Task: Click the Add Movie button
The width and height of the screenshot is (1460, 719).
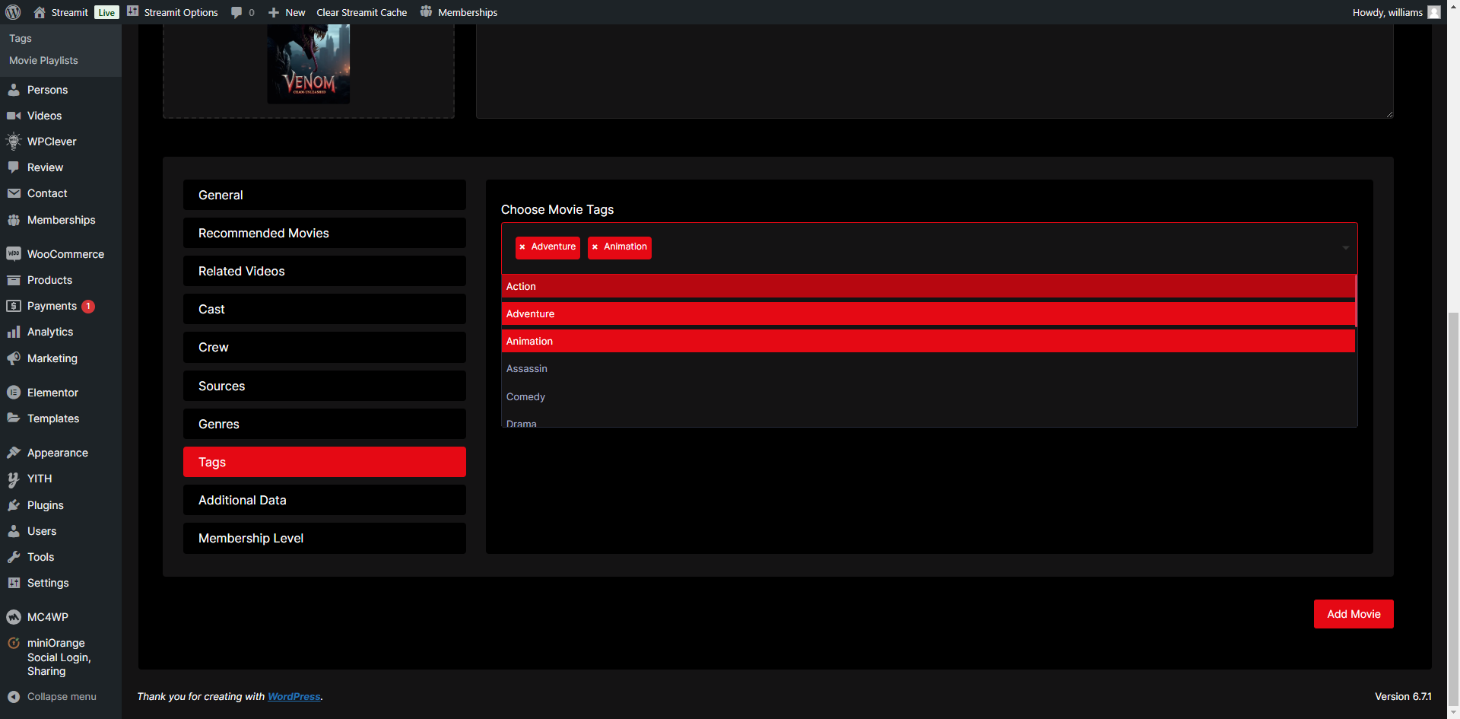Action: pyautogui.click(x=1354, y=614)
